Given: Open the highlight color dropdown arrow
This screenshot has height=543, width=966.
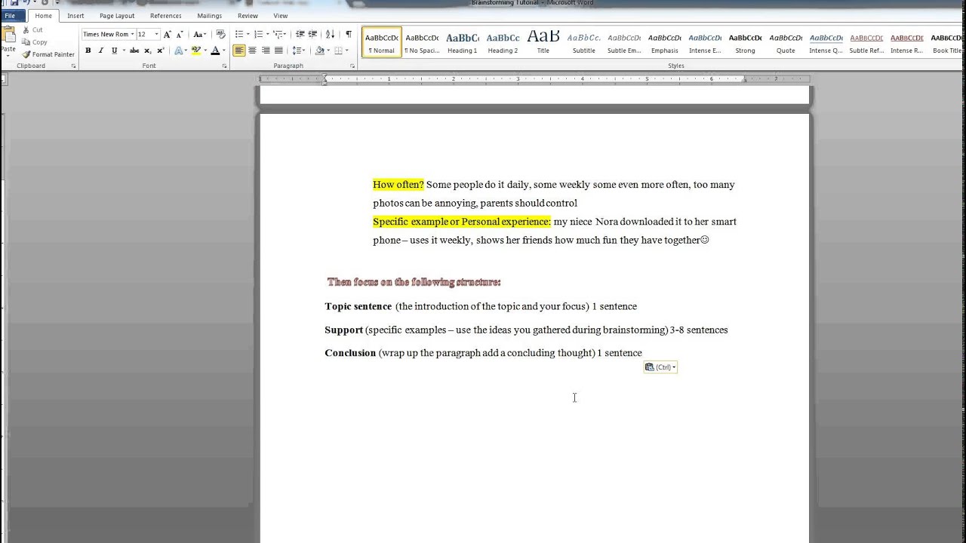Looking at the screenshot, I should (x=205, y=51).
